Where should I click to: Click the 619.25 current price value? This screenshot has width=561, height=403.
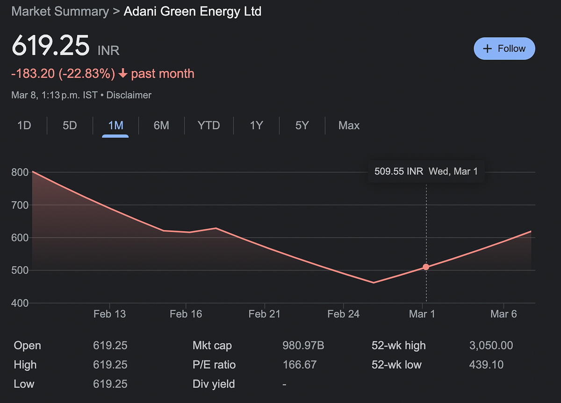50,46
